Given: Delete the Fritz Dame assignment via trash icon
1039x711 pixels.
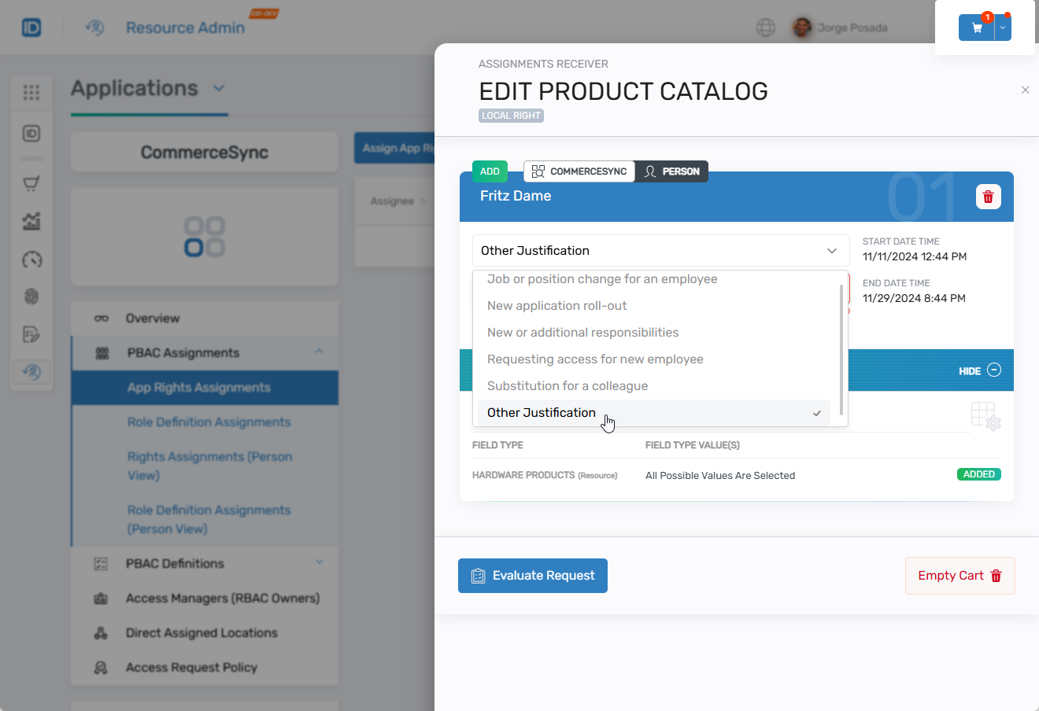Looking at the screenshot, I should [x=988, y=197].
